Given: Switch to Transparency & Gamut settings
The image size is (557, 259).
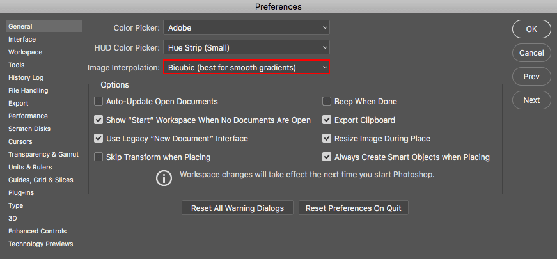Looking at the screenshot, I should 43,154.
